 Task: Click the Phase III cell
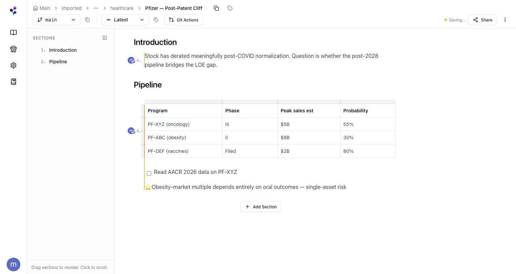pos(250,124)
